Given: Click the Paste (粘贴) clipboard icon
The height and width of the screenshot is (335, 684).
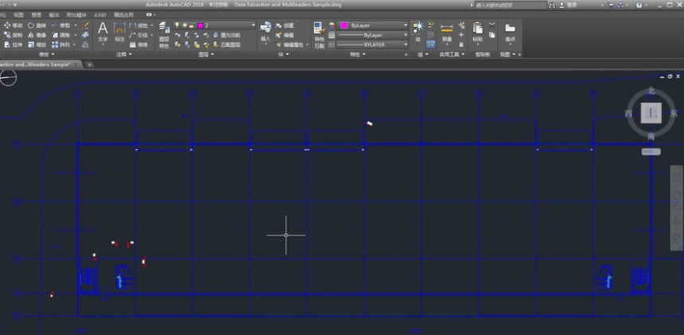Looking at the screenshot, I should pos(478,32).
